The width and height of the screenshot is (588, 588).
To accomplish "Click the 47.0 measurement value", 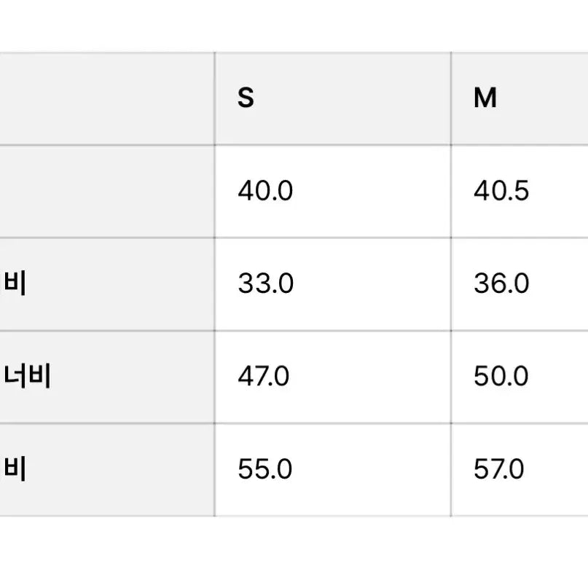I will [264, 377].
